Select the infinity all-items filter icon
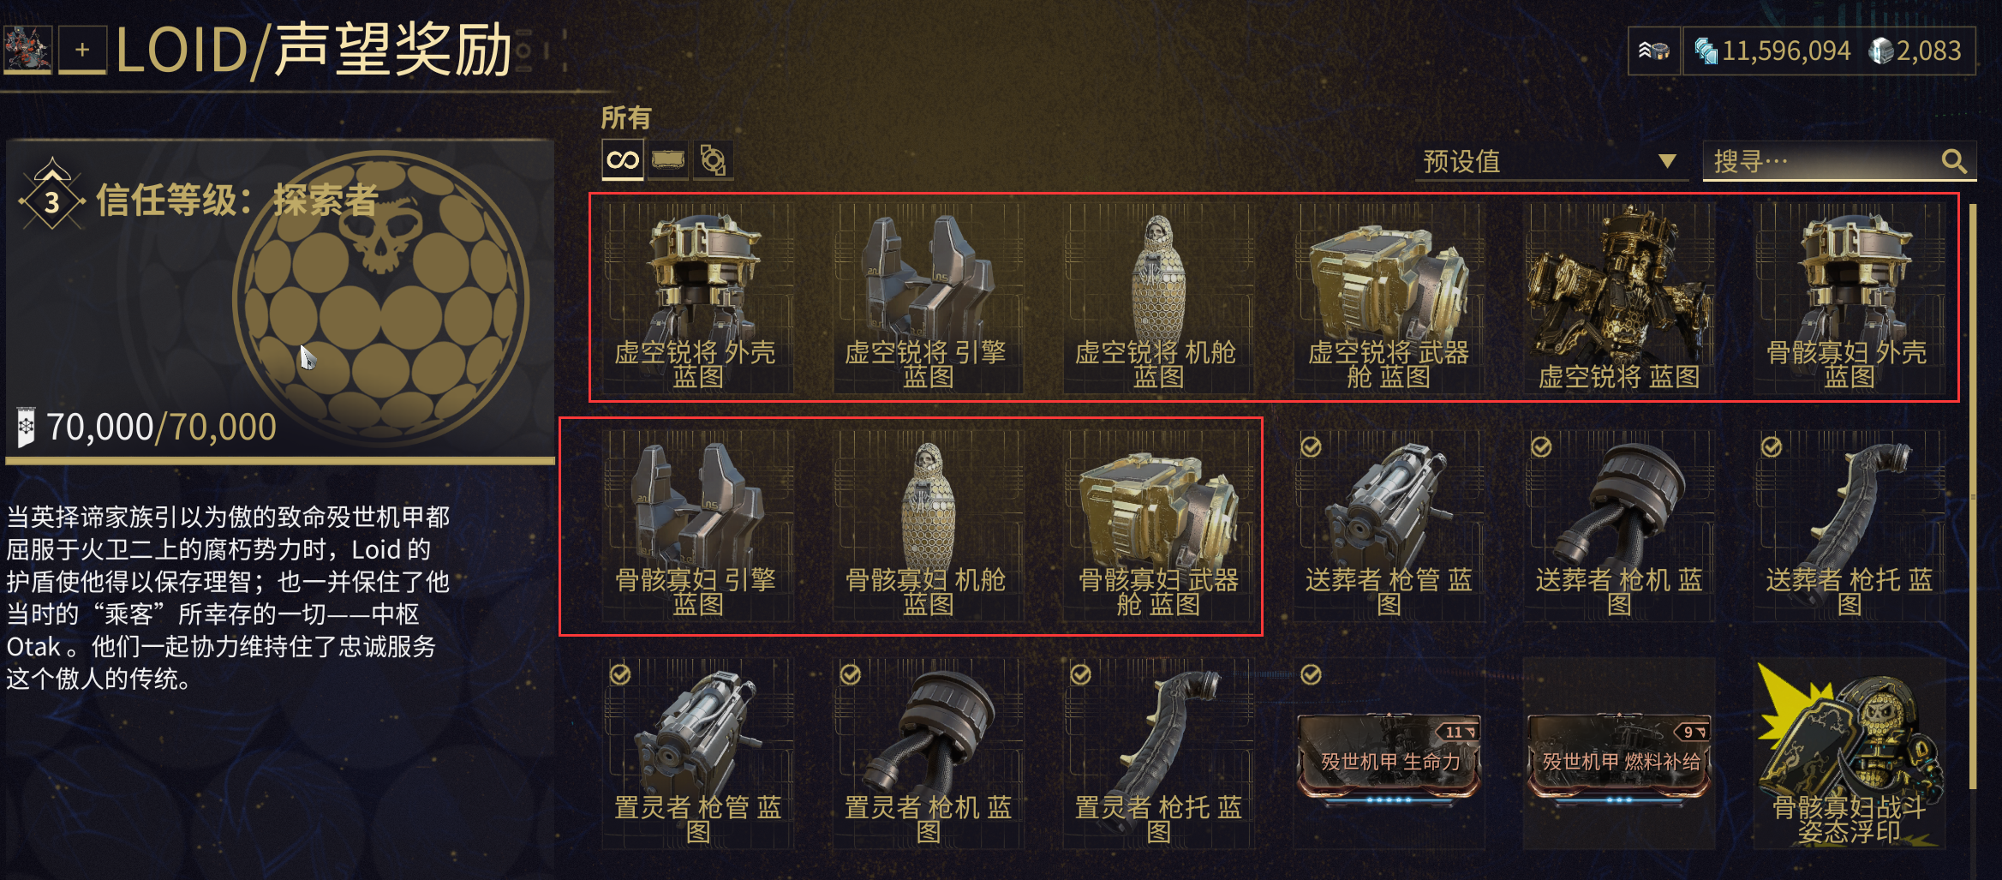The height and width of the screenshot is (880, 2002). (x=623, y=160)
